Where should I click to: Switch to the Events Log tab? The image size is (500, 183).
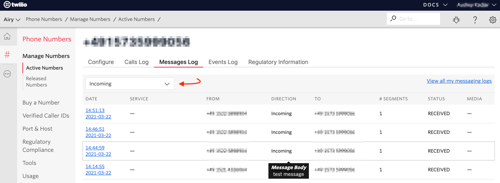(x=223, y=62)
